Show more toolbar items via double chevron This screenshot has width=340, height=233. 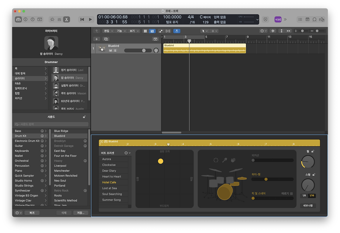[285, 19]
